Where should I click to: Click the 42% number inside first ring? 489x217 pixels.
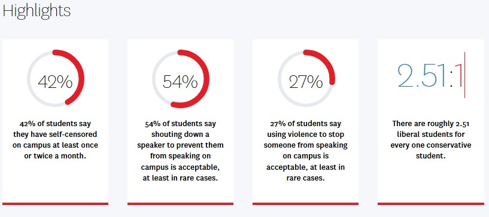click(x=55, y=82)
